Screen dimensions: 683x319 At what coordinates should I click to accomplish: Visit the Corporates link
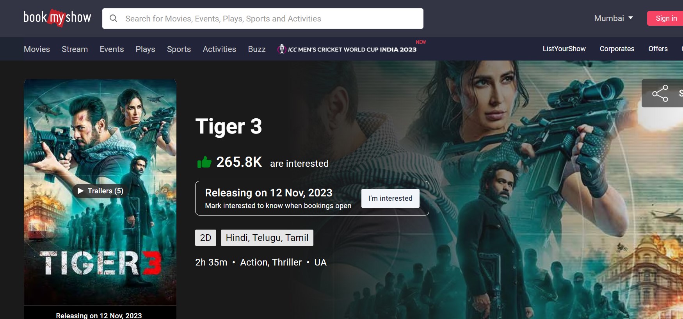(x=617, y=49)
